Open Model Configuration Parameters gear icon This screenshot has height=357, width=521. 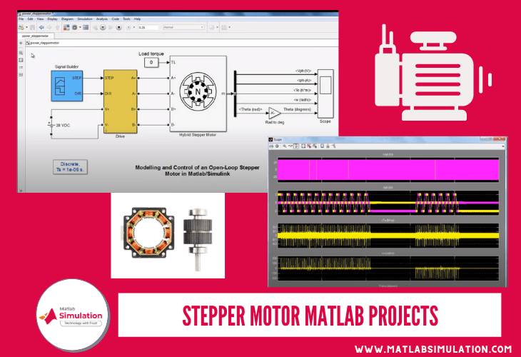click(x=74, y=27)
